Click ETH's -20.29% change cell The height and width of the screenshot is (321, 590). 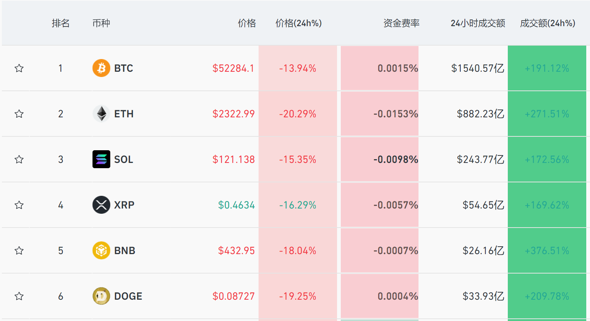click(297, 114)
